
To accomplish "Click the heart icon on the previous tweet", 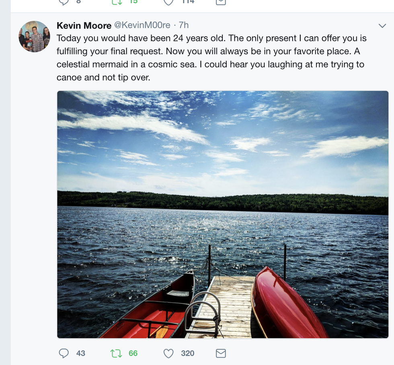I will [168, 2].
